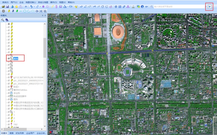
Task: Open the 帮助(H) menu
Action: coord(71,2)
